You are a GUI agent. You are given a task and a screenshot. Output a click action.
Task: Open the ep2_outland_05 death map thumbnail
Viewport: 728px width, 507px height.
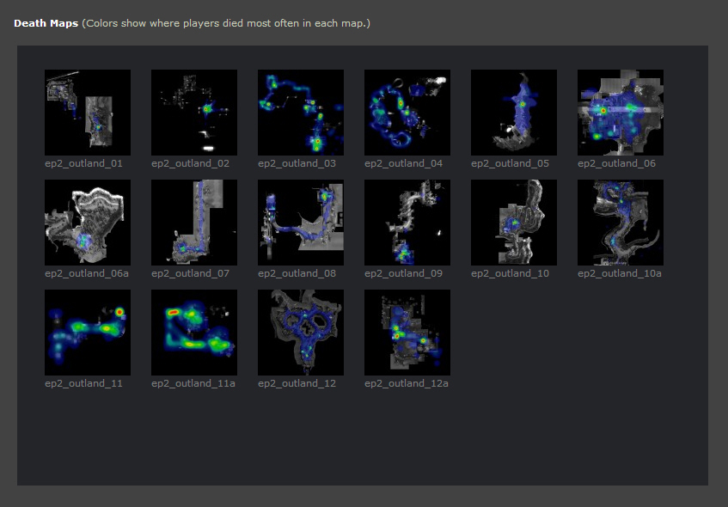514,113
